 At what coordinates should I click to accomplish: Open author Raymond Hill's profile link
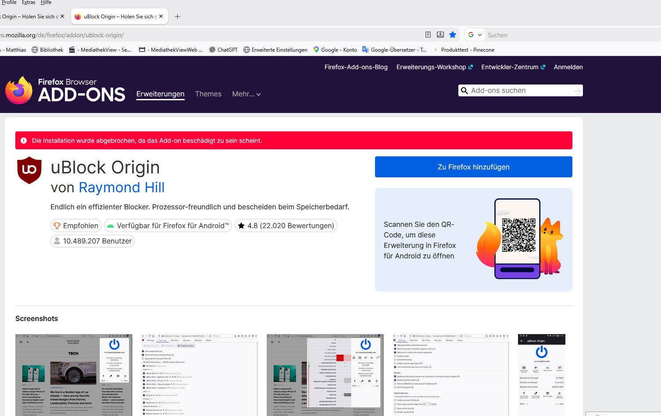121,187
